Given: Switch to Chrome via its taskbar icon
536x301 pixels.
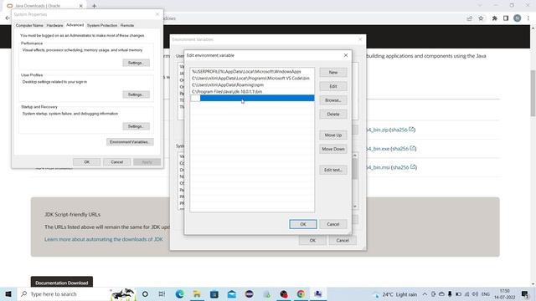Looking at the screenshot, I should 301,293.
